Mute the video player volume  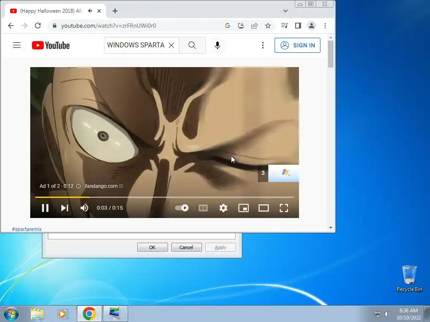(84, 208)
